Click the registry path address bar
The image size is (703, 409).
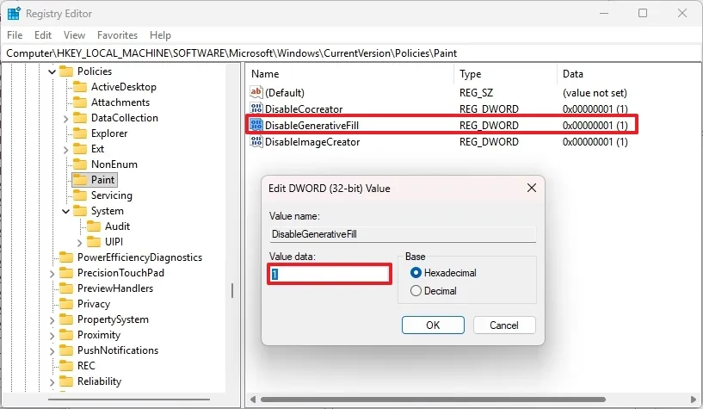tap(351, 53)
